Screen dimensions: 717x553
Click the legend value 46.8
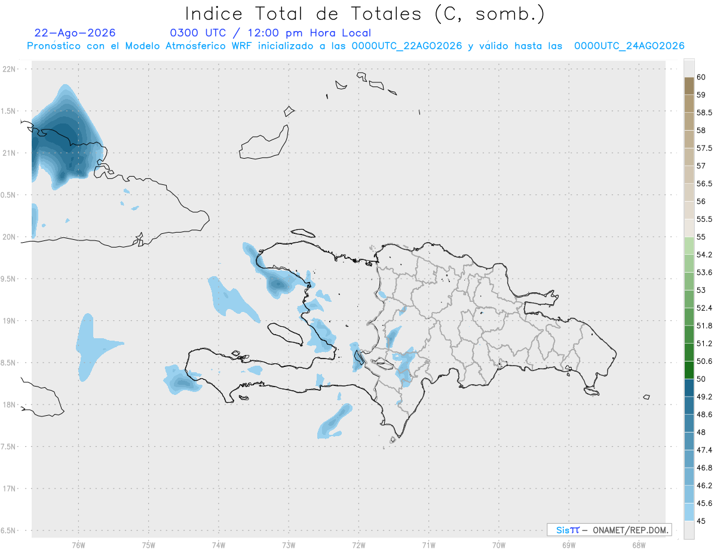(x=704, y=468)
